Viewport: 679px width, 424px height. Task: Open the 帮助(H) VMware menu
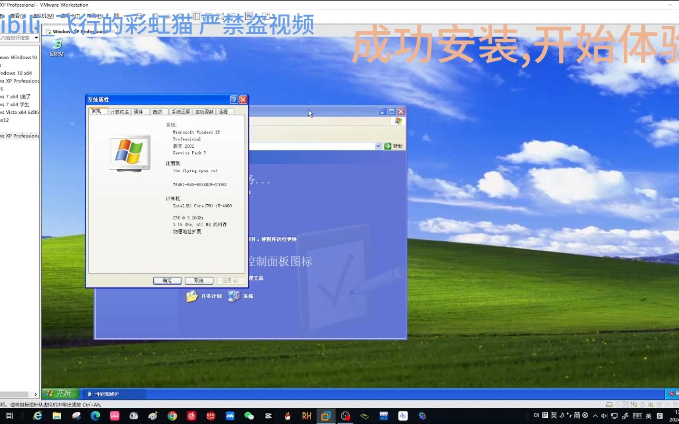95,16
